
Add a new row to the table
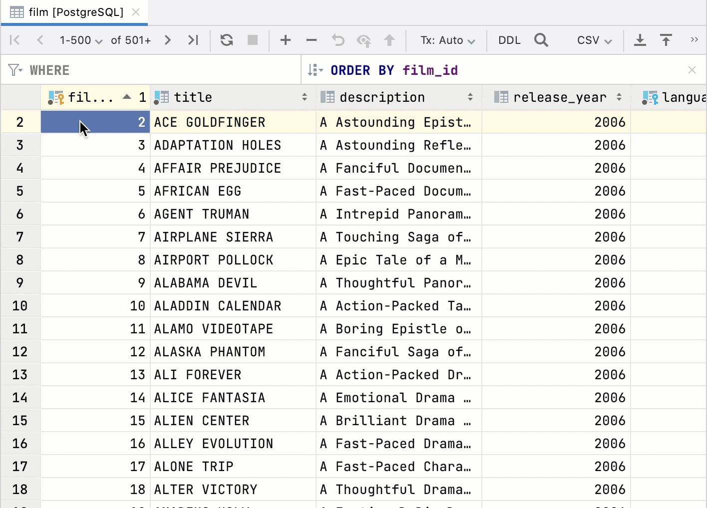286,40
